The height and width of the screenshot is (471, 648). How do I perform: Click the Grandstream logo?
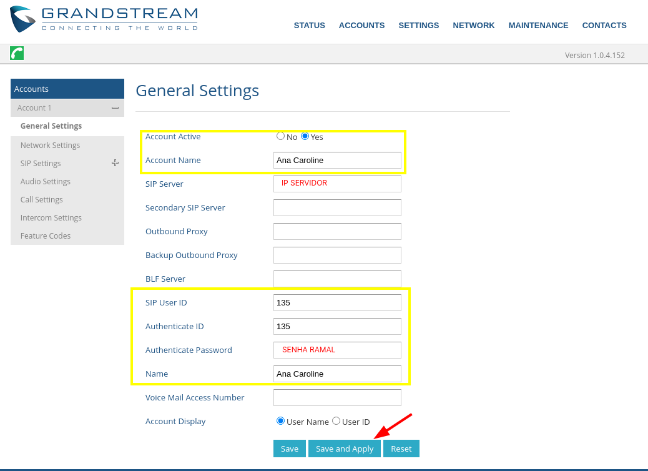pyautogui.click(x=104, y=19)
